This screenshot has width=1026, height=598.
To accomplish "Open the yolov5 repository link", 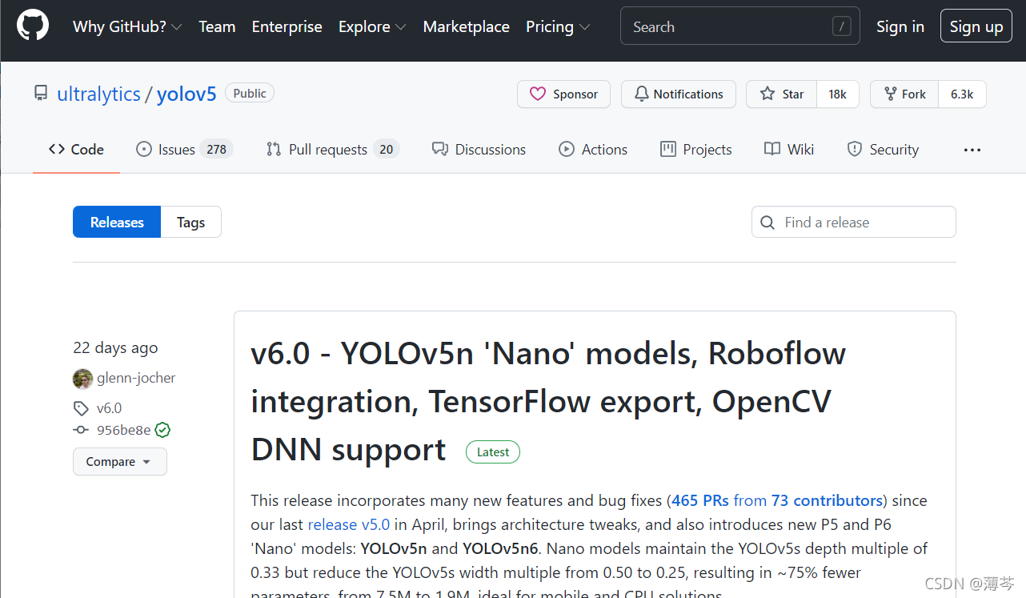I will pos(186,94).
